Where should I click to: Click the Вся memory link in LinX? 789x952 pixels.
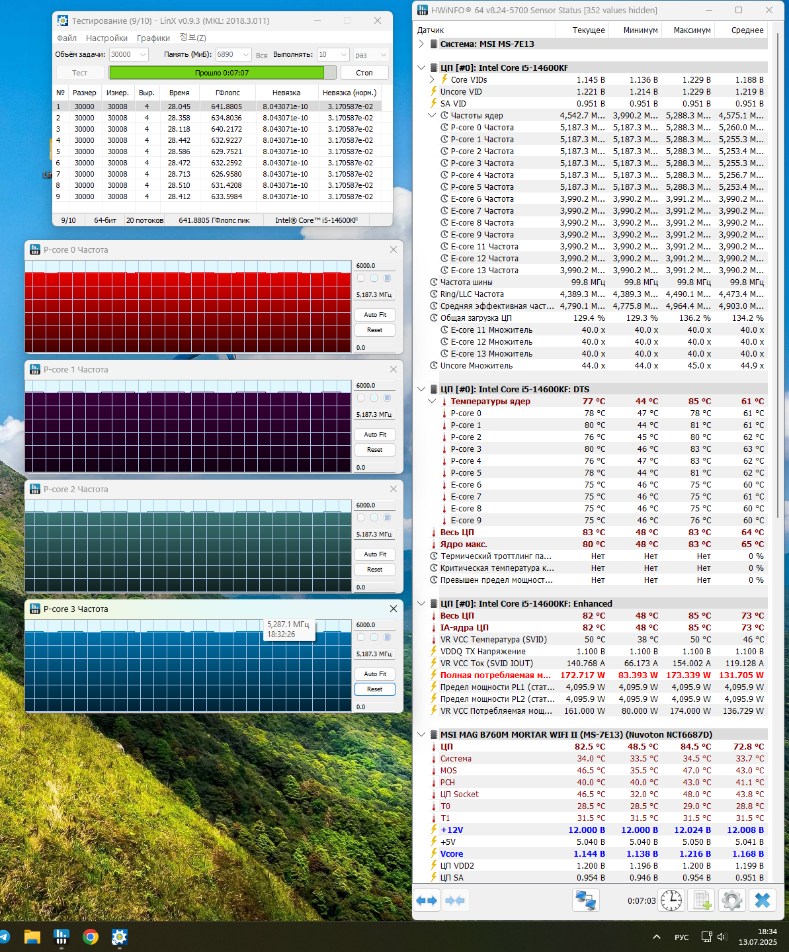click(262, 56)
